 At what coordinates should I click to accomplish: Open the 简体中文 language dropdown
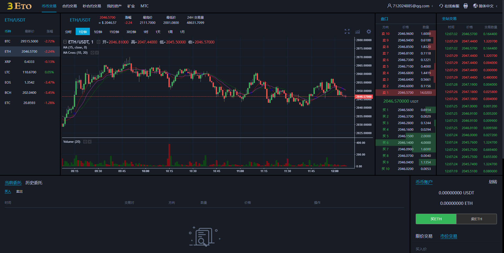(x=496, y=6)
